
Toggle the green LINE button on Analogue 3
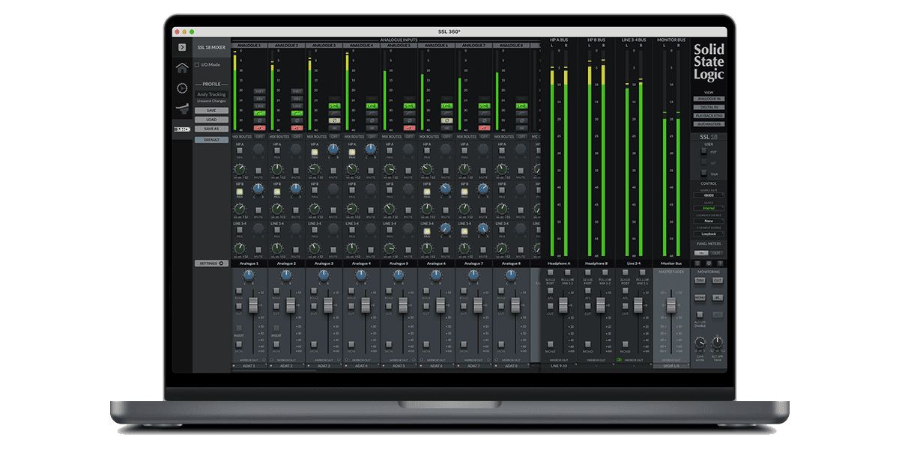click(335, 106)
